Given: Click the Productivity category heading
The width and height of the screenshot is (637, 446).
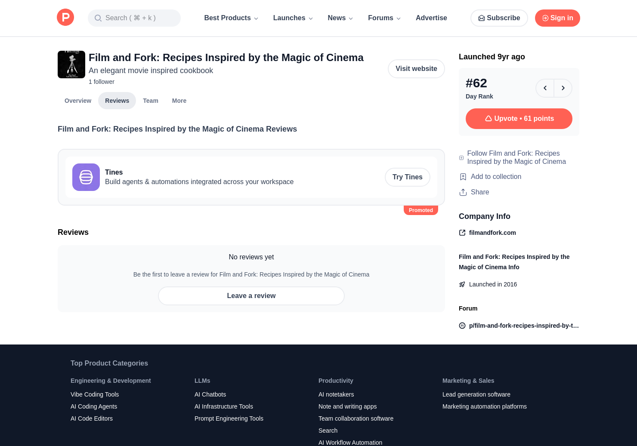Looking at the screenshot, I should pyautogui.click(x=336, y=381).
